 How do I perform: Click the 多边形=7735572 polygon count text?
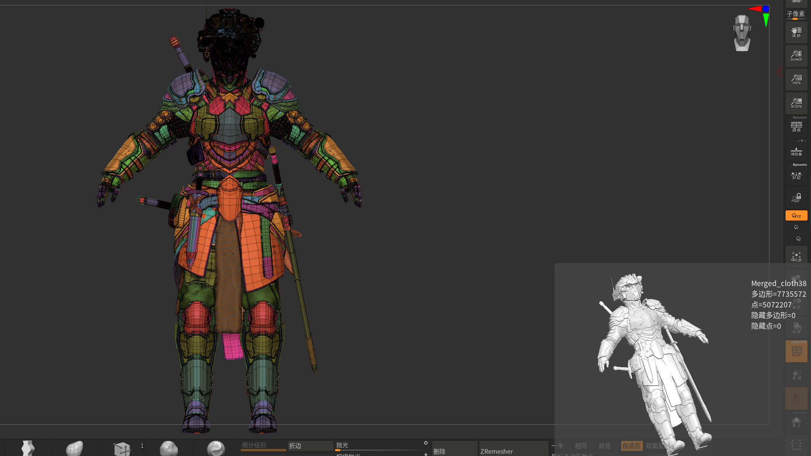(x=779, y=294)
